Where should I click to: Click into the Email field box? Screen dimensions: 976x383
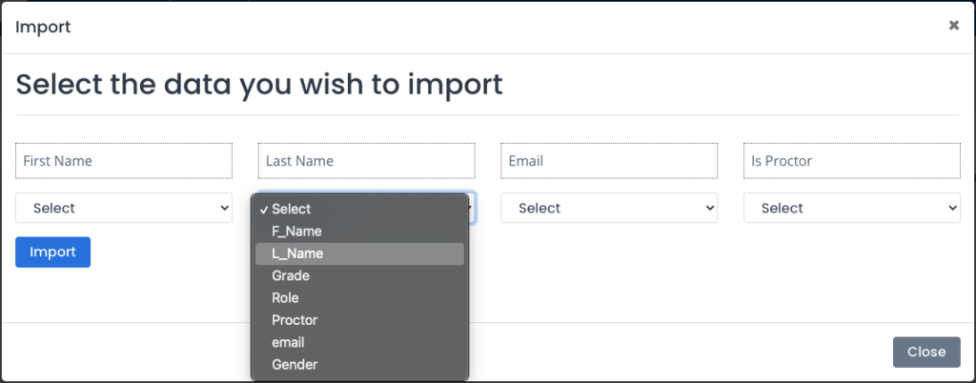click(x=609, y=161)
